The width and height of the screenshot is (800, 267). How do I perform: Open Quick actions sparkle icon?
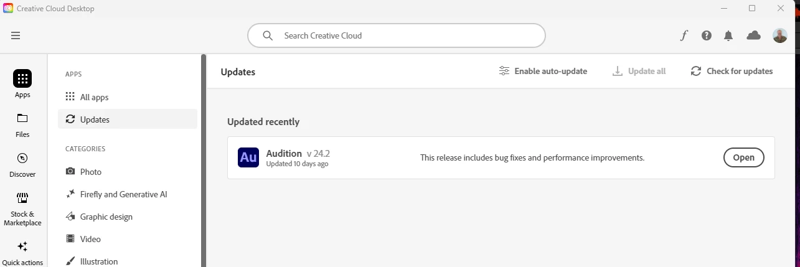click(22, 246)
